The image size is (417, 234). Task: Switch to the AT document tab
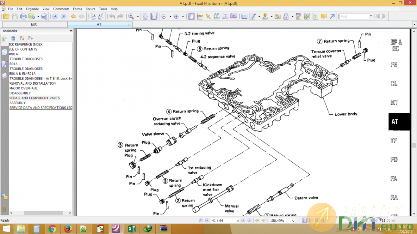pos(100,24)
